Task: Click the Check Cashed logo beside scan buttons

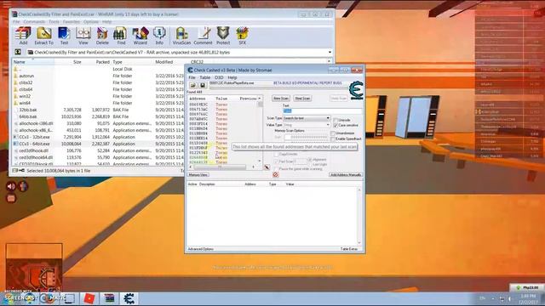Action: 356,90
